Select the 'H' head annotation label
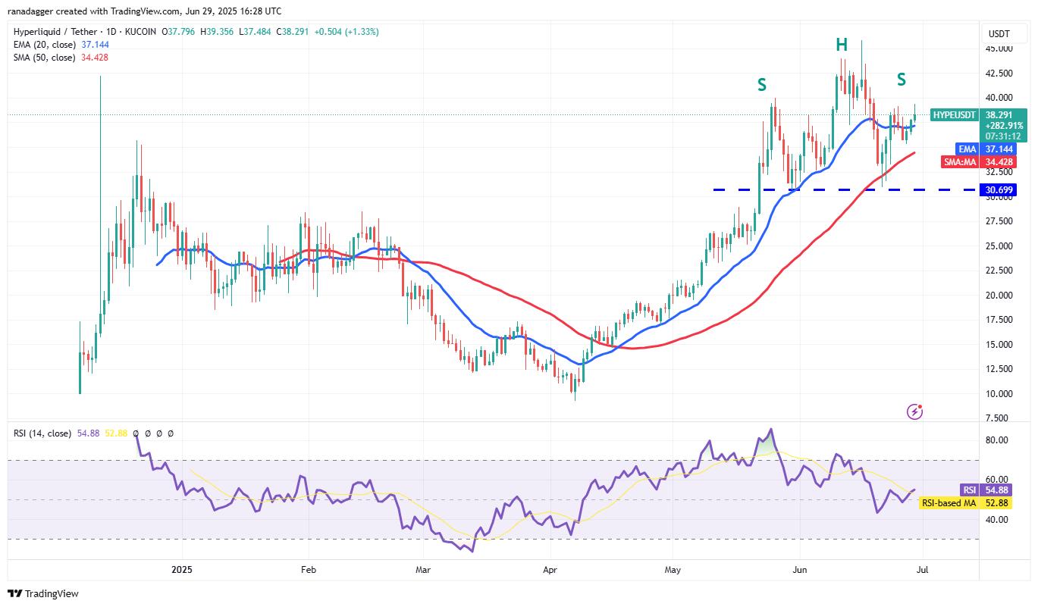Image resolution: width=1038 pixels, height=607 pixels. coord(842,45)
